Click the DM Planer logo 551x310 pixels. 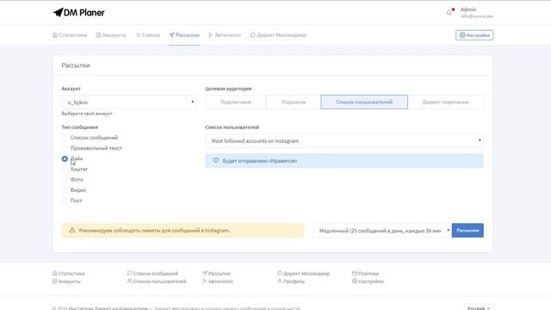78,13
